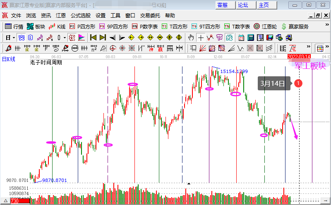Viewport: 331px width, 205px height.
Task: Open the 帮助 menu
Action: [170, 16]
